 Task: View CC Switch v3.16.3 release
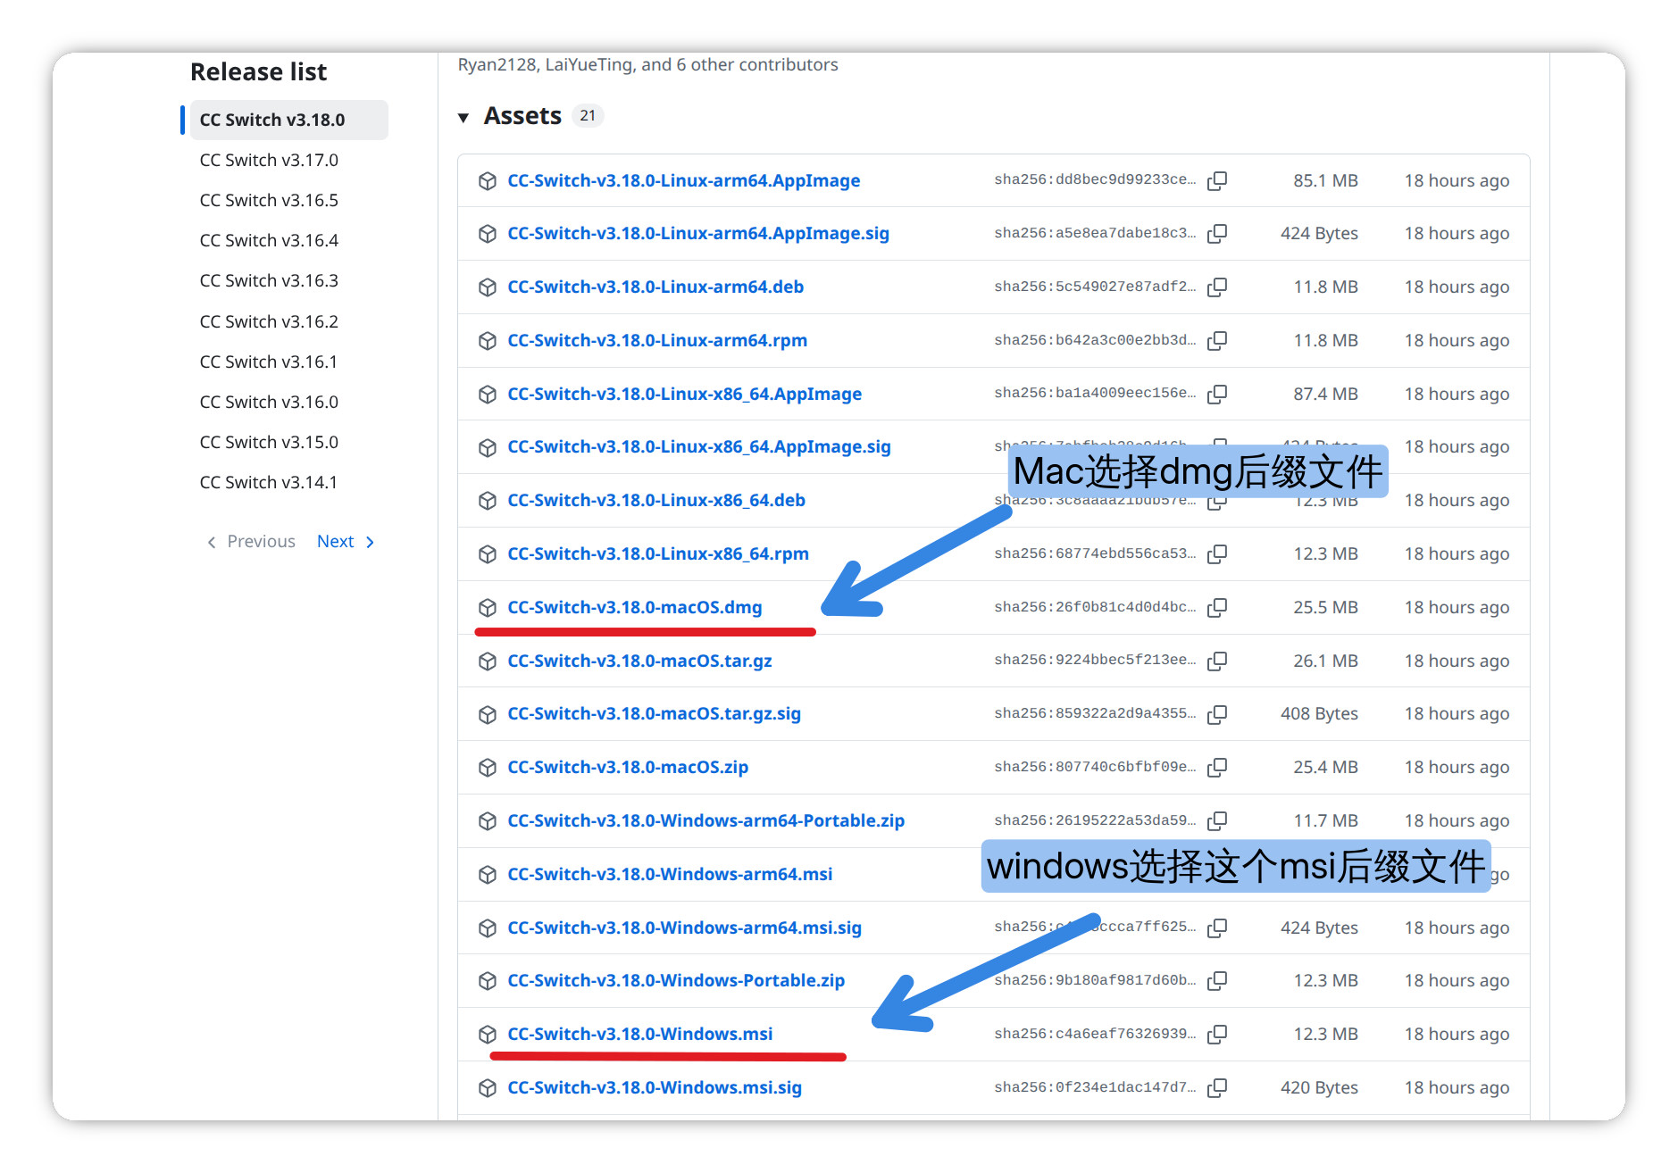(x=269, y=280)
